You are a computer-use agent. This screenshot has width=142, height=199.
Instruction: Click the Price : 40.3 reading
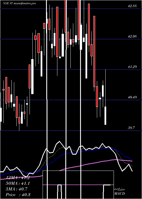18,194
